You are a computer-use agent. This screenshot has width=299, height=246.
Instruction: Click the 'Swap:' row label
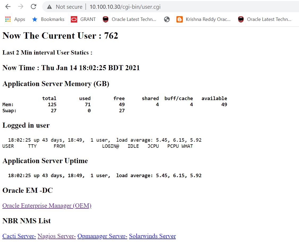[9, 111]
